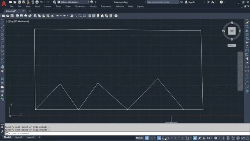Select the Polygon tool
Screen dimensions: 250x141
point(2,34)
